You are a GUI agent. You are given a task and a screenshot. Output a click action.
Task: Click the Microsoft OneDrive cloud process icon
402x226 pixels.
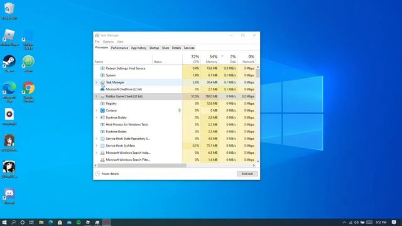[x=102, y=89]
